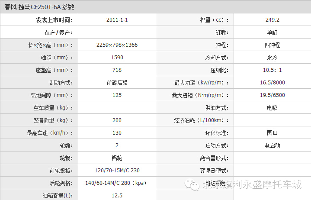Select the value 前碟后碟

click(x=117, y=83)
